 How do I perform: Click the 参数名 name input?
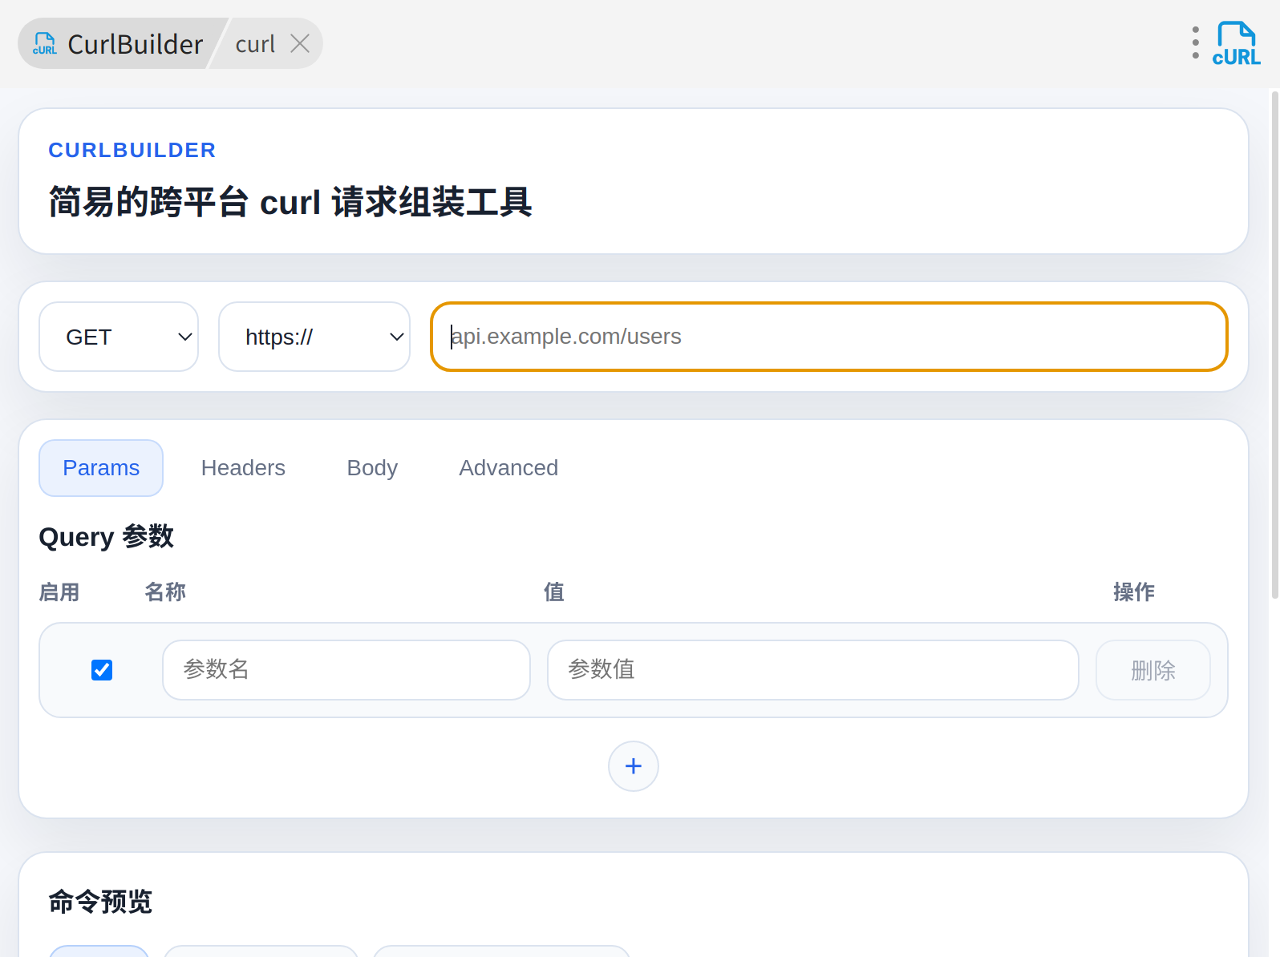pyautogui.click(x=346, y=670)
